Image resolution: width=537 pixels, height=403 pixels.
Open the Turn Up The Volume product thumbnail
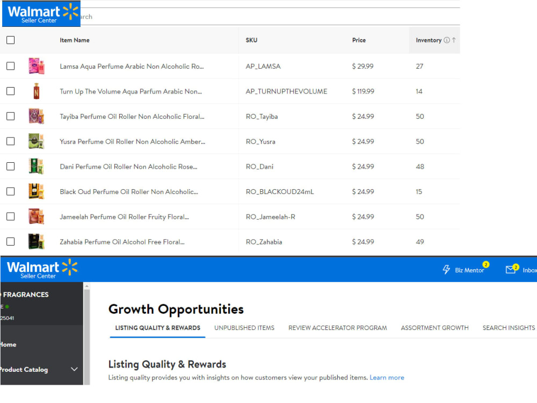37,91
